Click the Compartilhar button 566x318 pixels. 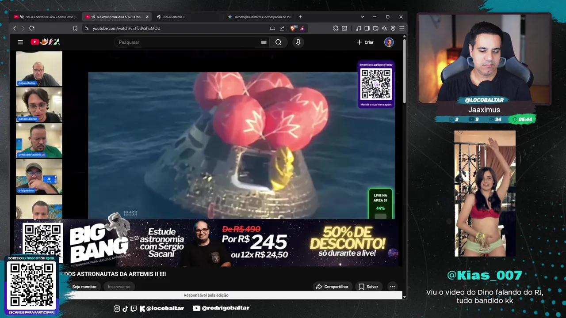click(x=332, y=287)
